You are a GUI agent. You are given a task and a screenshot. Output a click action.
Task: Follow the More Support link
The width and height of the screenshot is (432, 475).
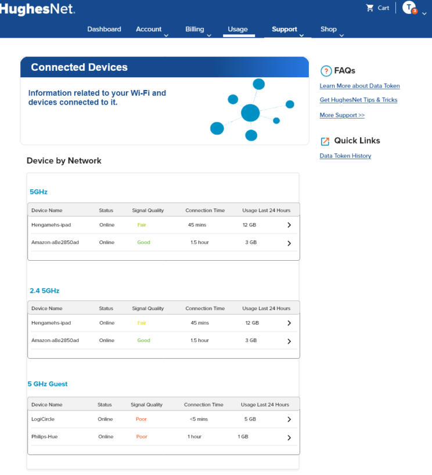click(x=342, y=115)
